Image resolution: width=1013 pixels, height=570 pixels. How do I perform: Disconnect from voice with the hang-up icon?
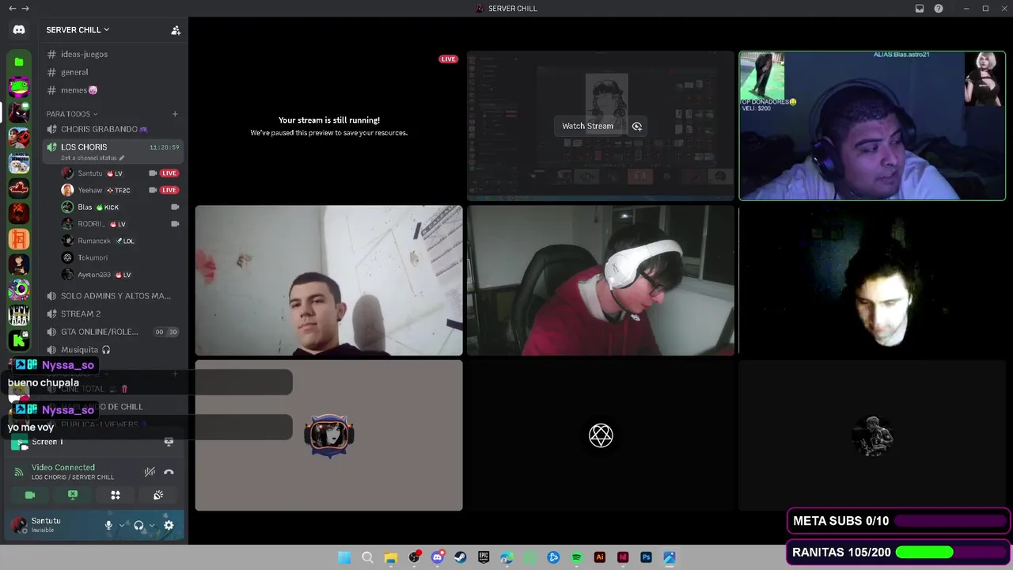coord(169,472)
